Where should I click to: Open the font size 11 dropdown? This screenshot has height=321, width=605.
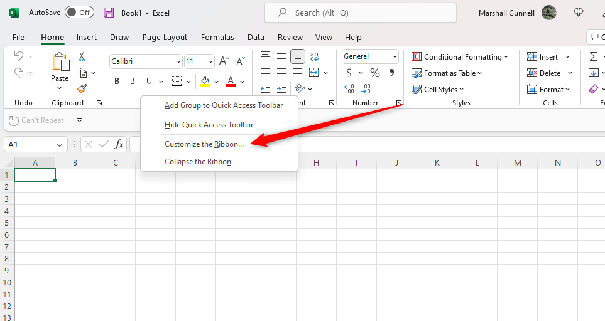(210, 61)
